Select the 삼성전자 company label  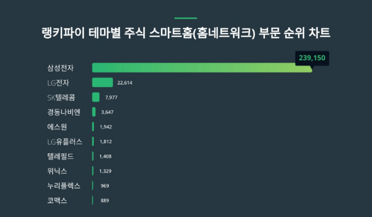[x=61, y=68]
